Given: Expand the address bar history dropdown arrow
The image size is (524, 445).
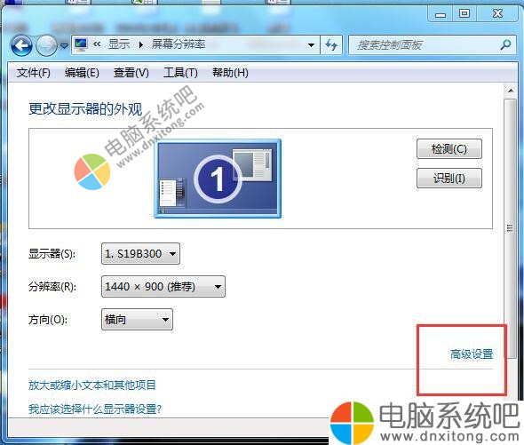Looking at the screenshot, I should [311, 44].
